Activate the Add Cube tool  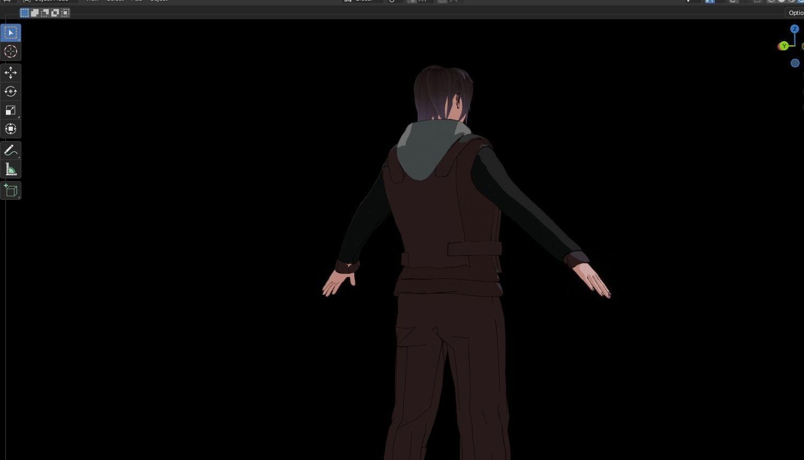(x=11, y=190)
